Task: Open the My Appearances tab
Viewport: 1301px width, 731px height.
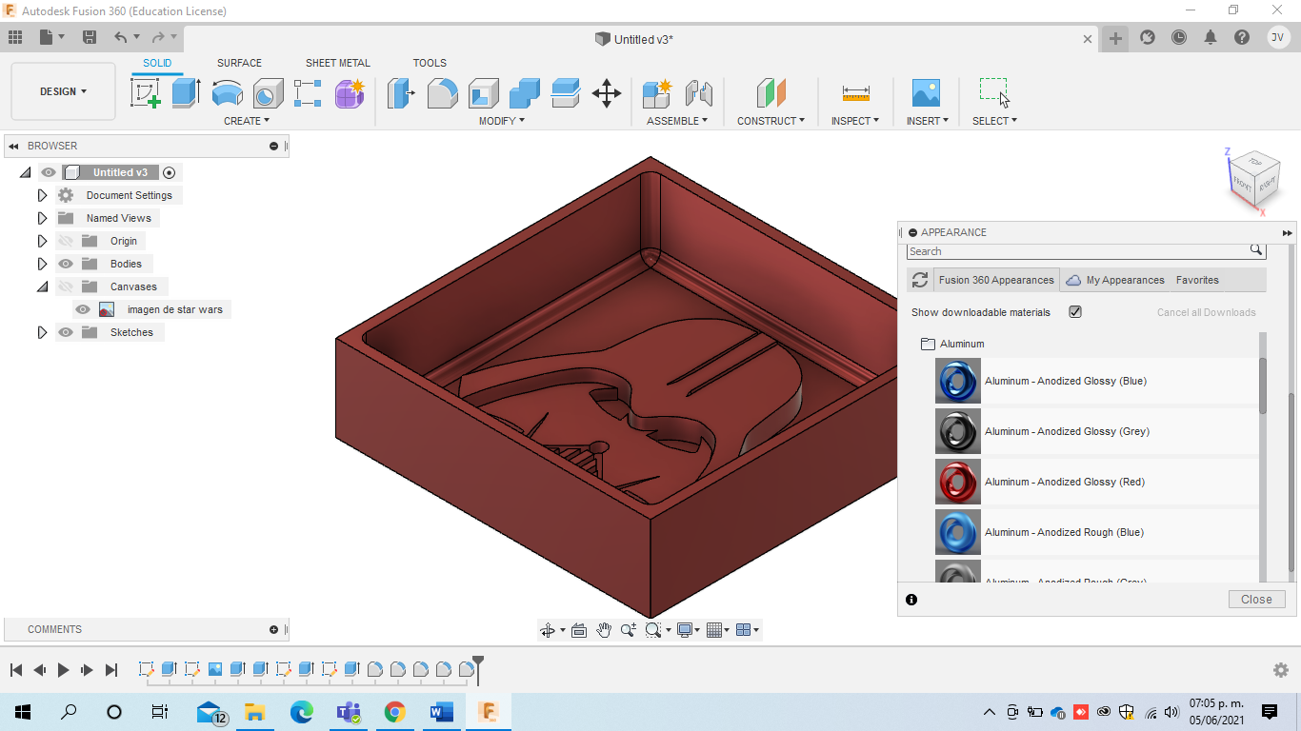Action: (1115, 280)
